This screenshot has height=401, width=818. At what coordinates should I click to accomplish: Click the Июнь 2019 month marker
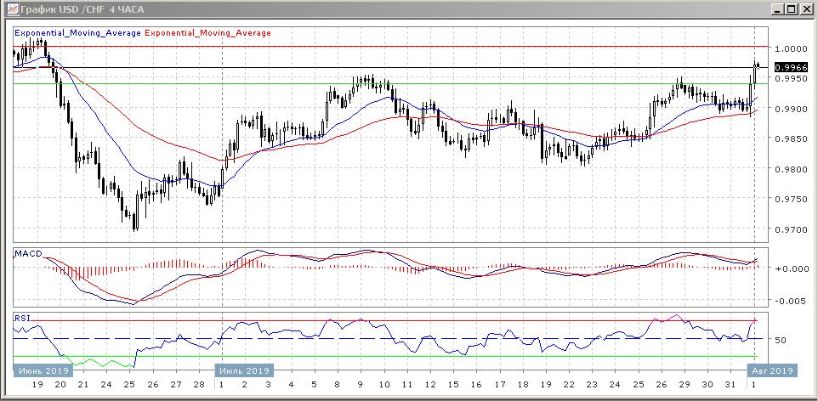point(40,370)
